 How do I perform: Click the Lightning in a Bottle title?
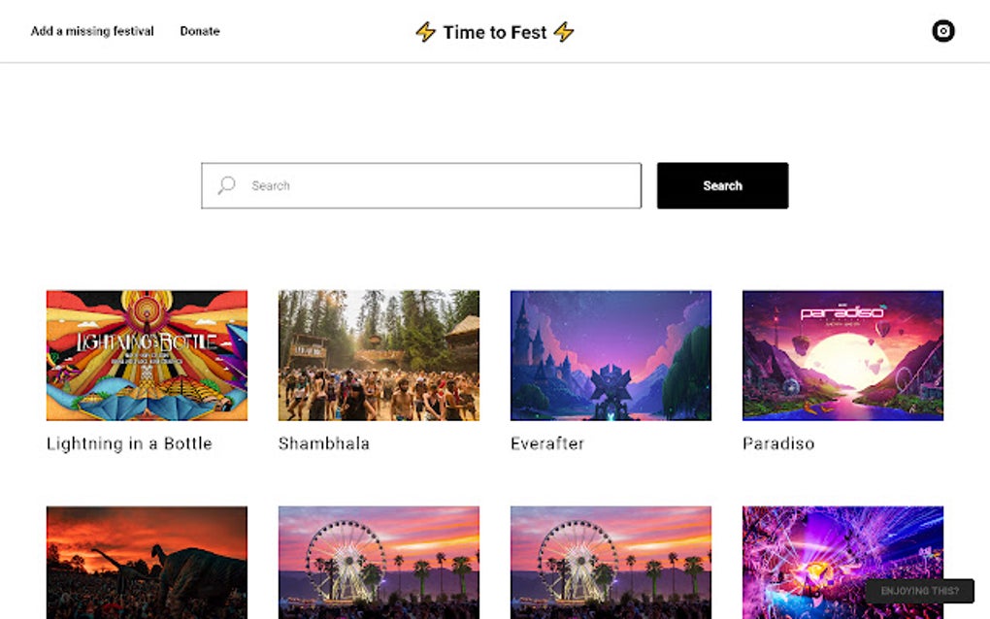[x=129, y=443]
